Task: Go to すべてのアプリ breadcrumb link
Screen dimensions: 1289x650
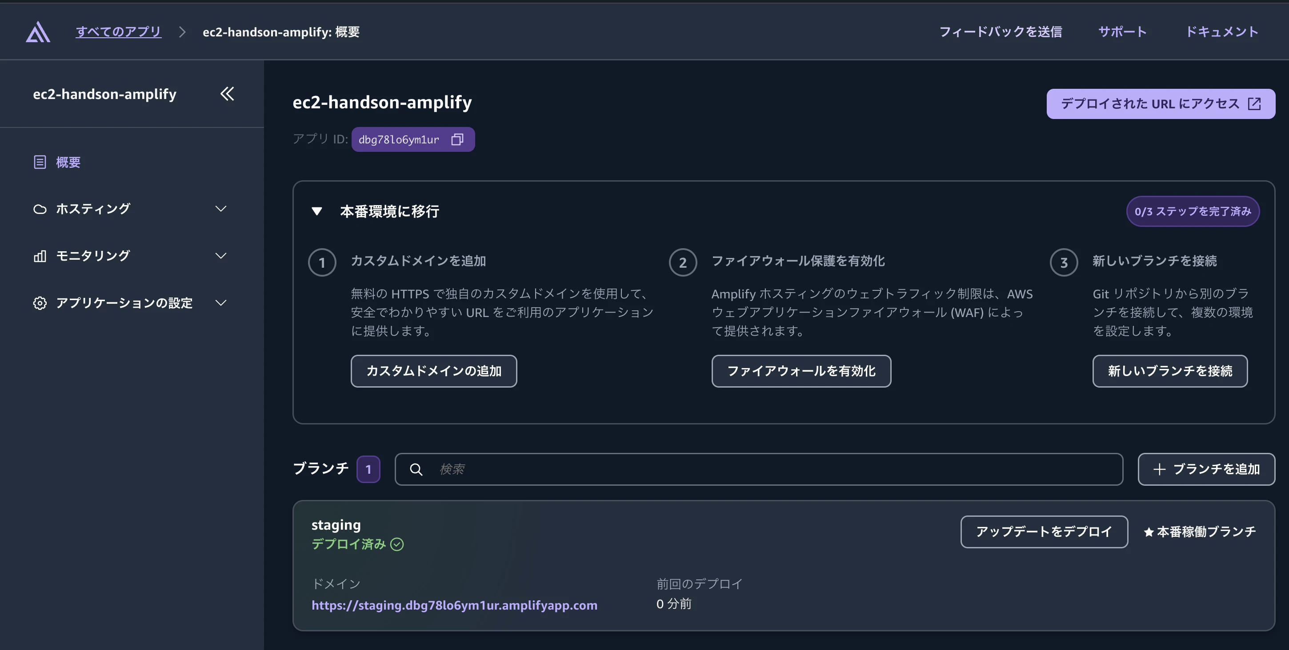Action: pyautogui.click(x=119, y=32)
